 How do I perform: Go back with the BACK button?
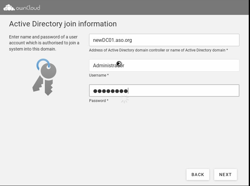198,175
